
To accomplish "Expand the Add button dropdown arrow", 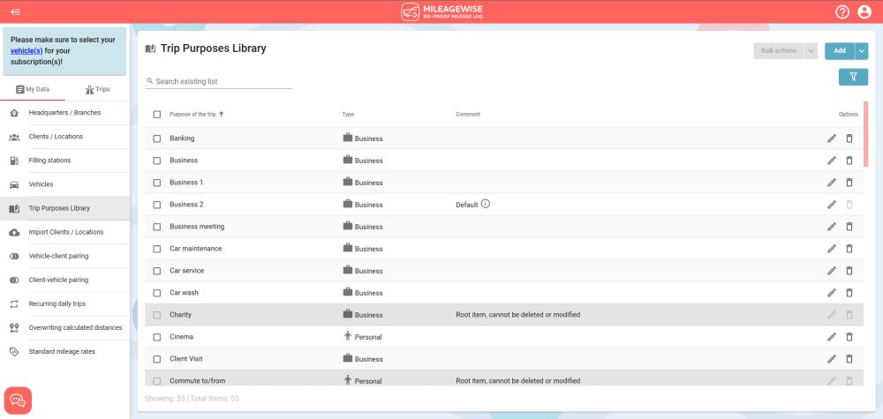I will (862, 51).
